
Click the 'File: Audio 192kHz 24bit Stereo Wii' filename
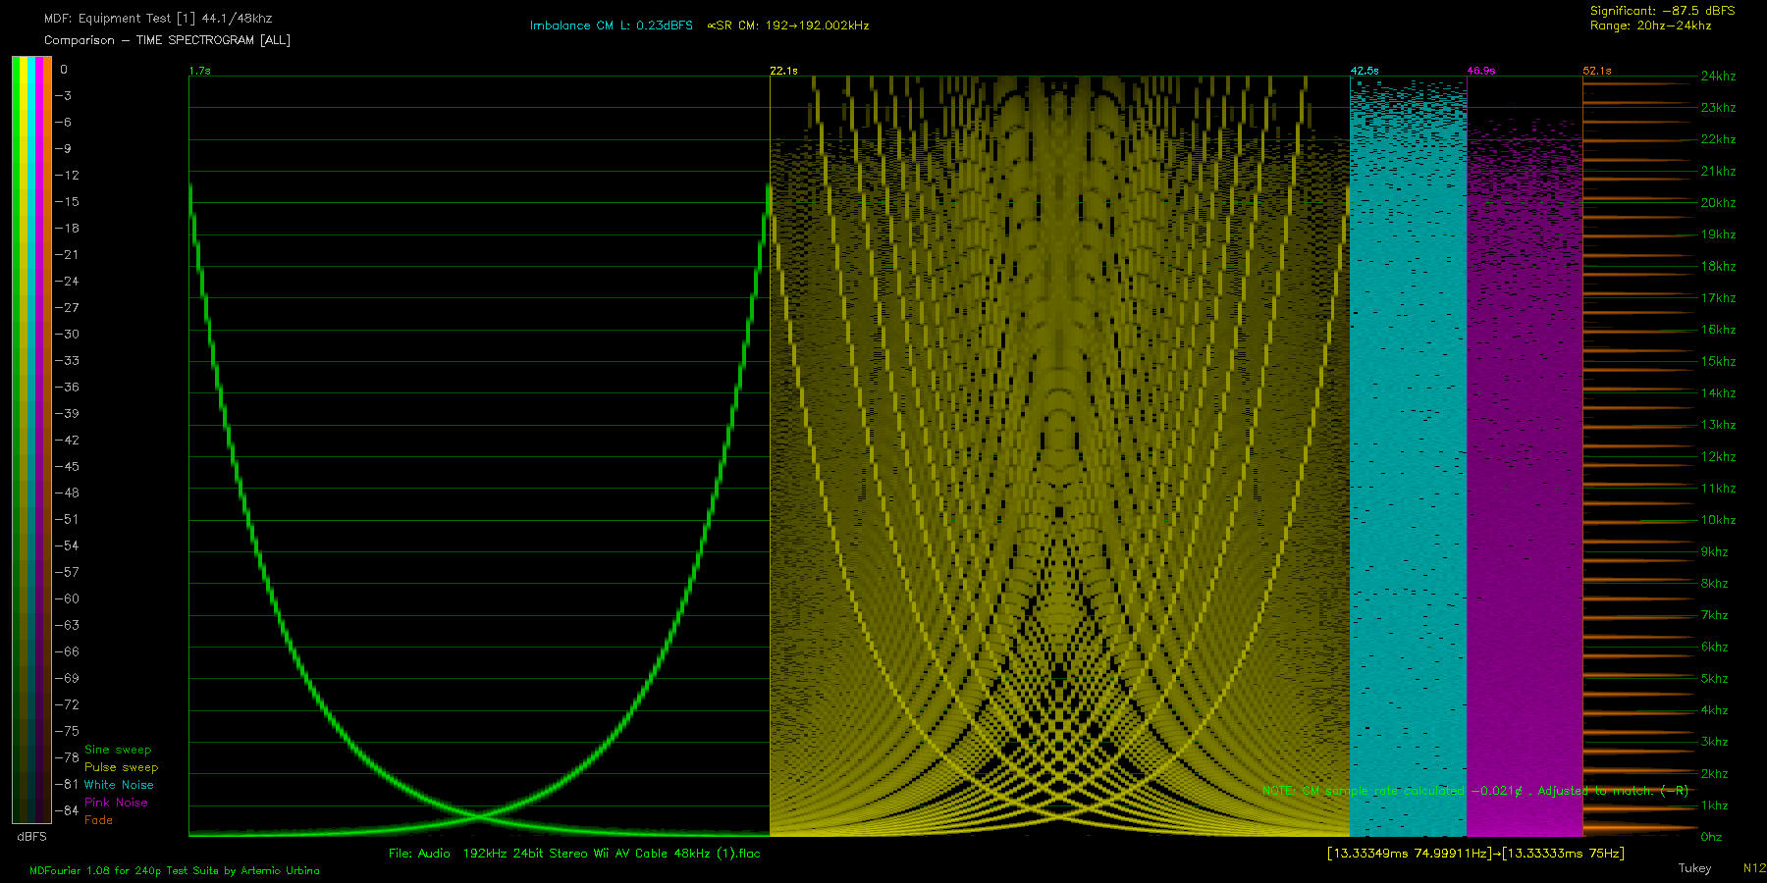click(574, 854)
